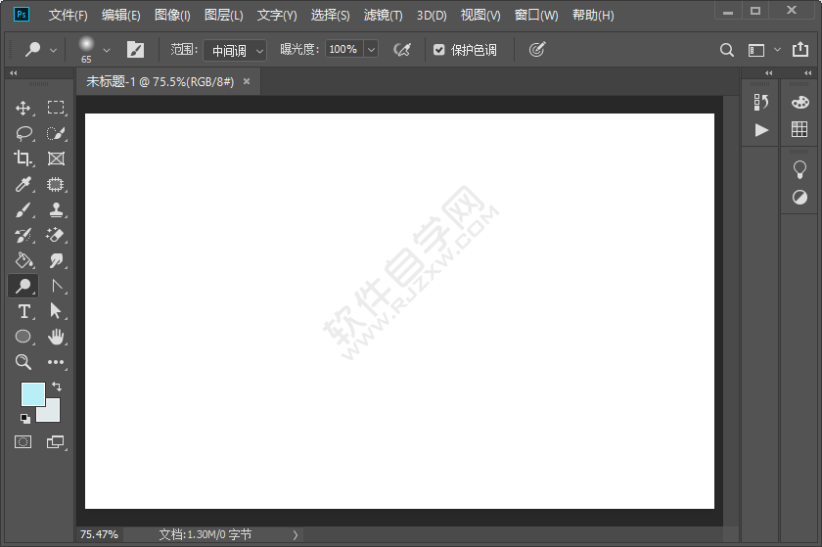Expand the status bar info arrow
Screen dimensions: 822x547
[x=296, y=535]
